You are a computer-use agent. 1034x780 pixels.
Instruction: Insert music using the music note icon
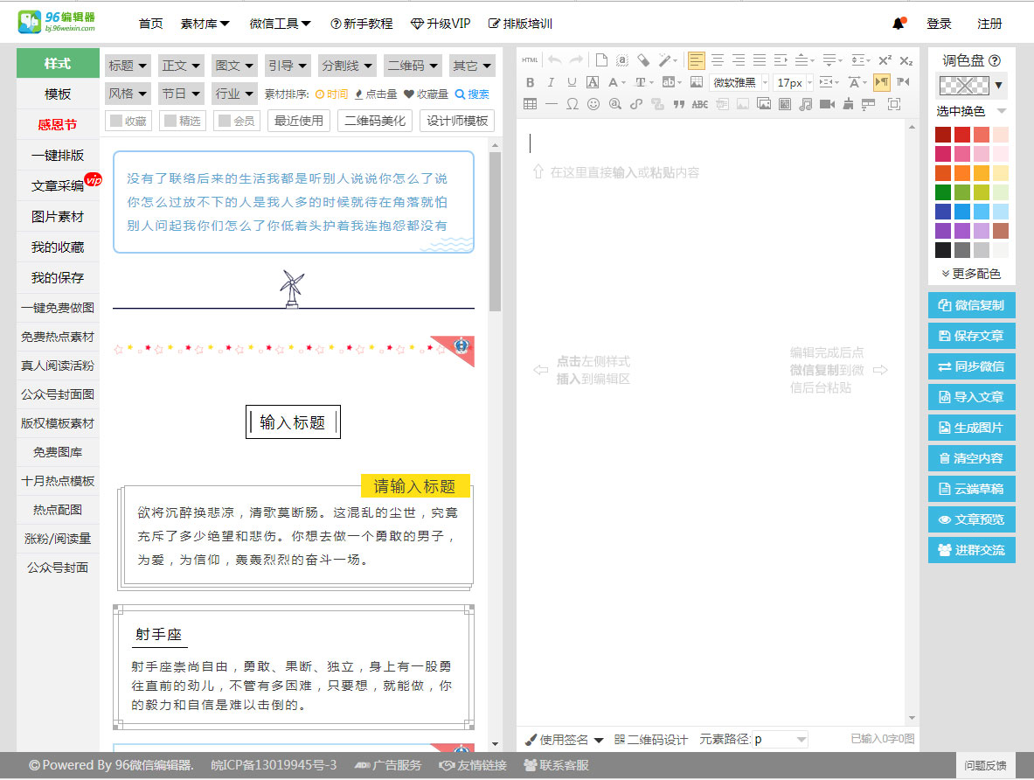[x=805, y=104]
